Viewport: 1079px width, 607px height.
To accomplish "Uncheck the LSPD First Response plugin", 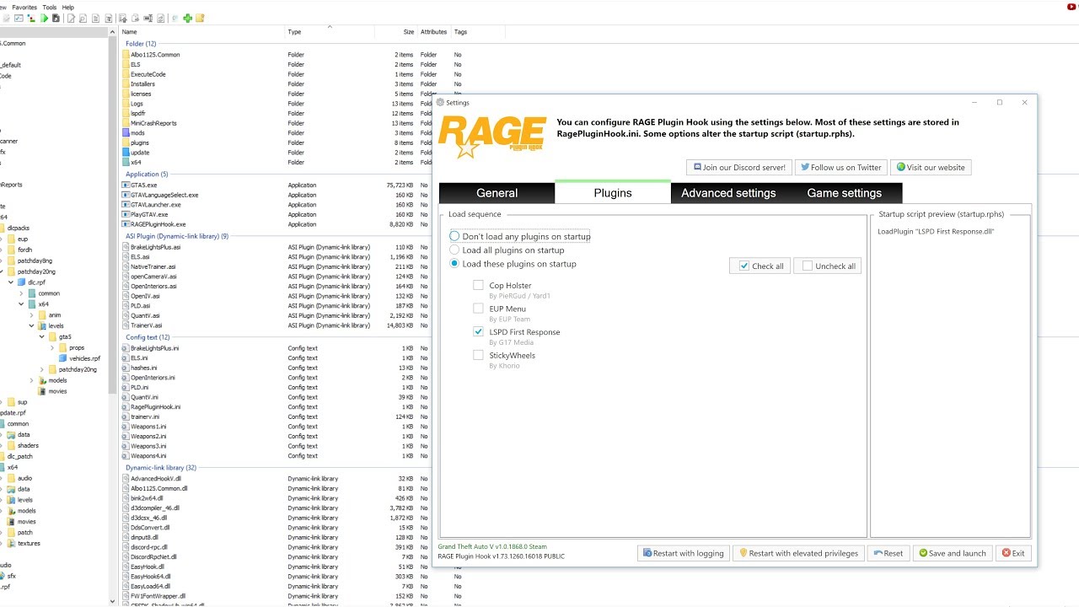I will [479, 332].
